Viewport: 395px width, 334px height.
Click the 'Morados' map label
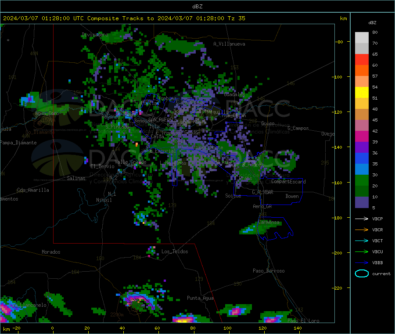(51, 252)
